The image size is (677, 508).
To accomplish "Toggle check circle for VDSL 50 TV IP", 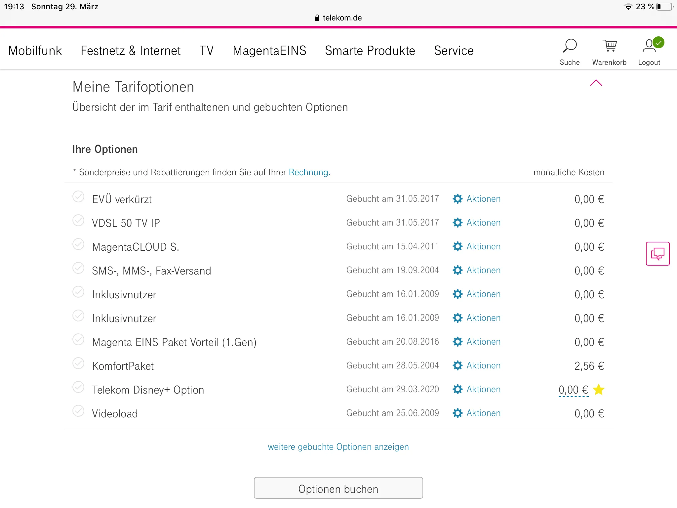I will (78, 220).
